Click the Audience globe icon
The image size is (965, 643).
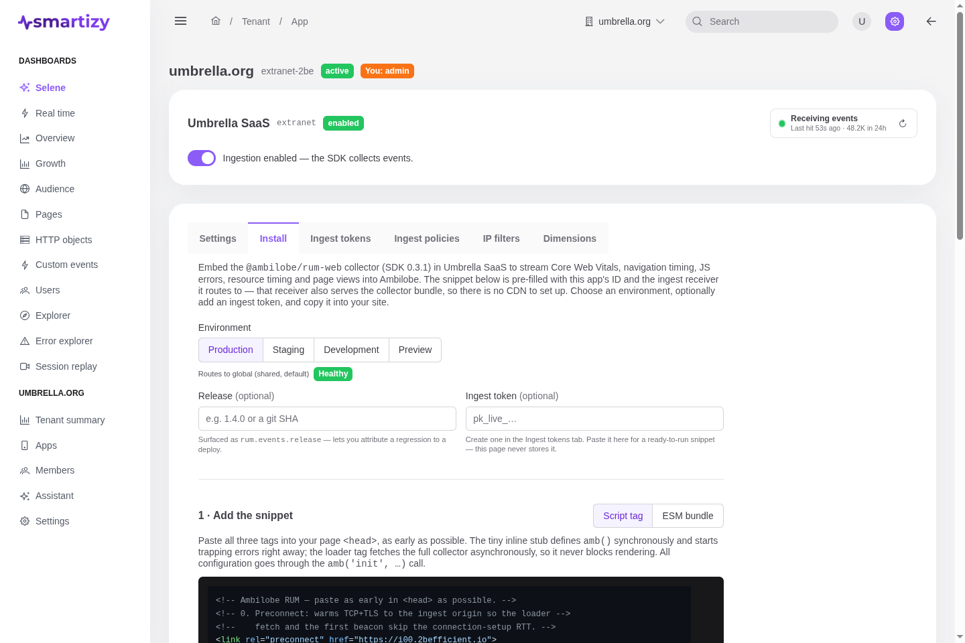pos(25,189)
